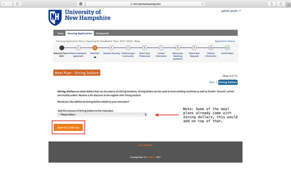The height and width of the screenshot is (181, 291).
Task: Open the Dining Dollars amount dropdown
Action: 102,115
